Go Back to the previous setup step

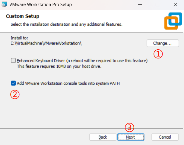103,137
